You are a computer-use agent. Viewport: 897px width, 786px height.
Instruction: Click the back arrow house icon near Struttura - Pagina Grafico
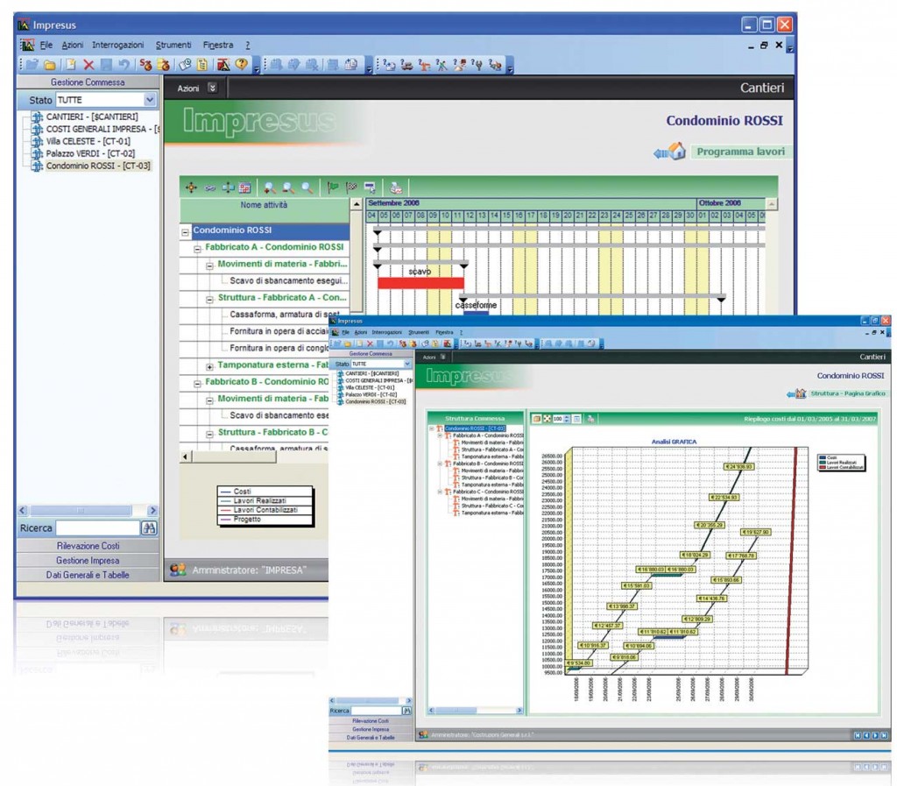pos(796,393)
